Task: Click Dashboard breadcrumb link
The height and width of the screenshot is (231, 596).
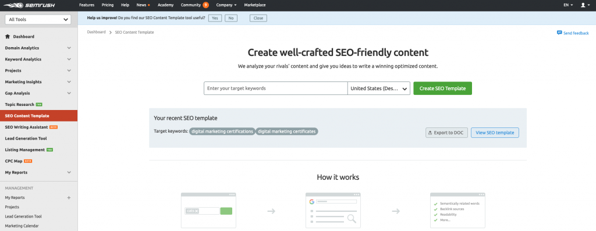Action: pyautogui.click(x=96, y=33)
